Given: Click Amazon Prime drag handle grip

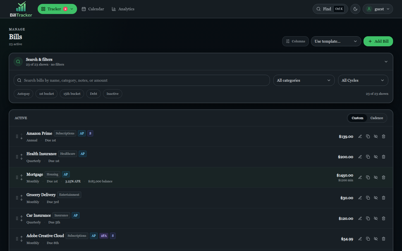Looking at the screenshot, I should (x=17, y=136).
